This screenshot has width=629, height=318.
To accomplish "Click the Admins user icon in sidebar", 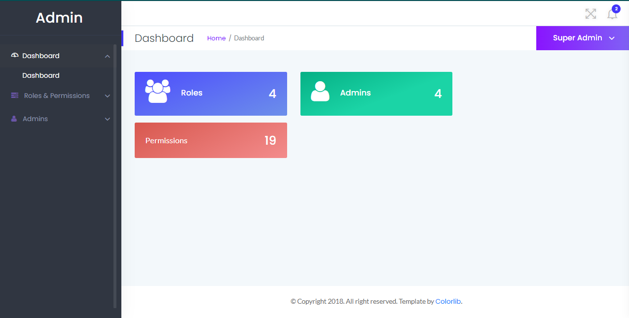I will (14, 119).
